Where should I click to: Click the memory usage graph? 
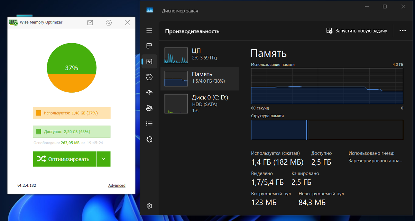(x=327, y=86)
